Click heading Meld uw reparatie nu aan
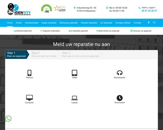The image size is (163, 130). pos(81,44)
